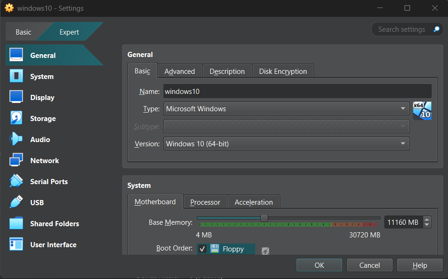Click the Help button
This screenshot has width=448, height=279.
click(x=420, y=265)
